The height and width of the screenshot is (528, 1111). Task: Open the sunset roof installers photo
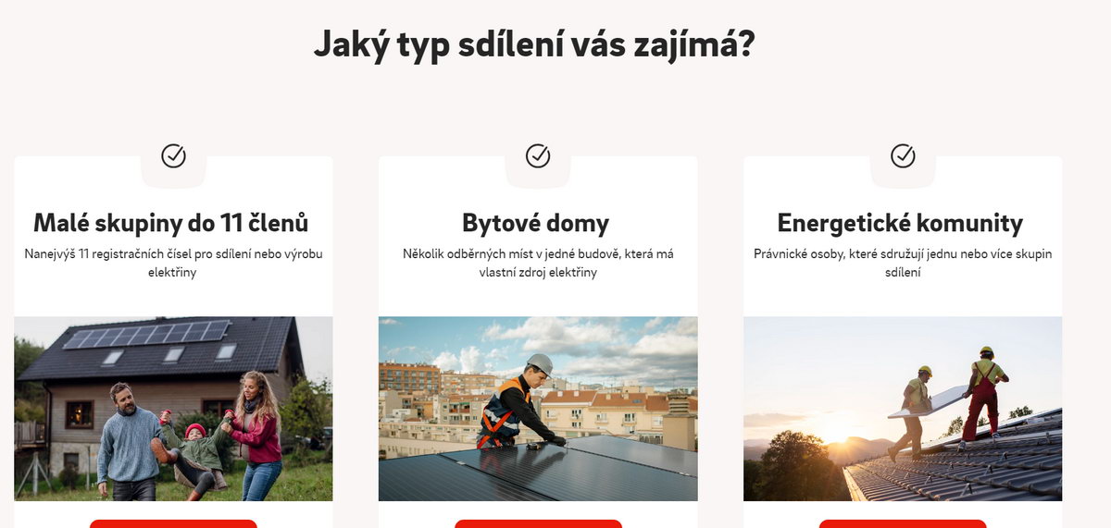(903, 409)
